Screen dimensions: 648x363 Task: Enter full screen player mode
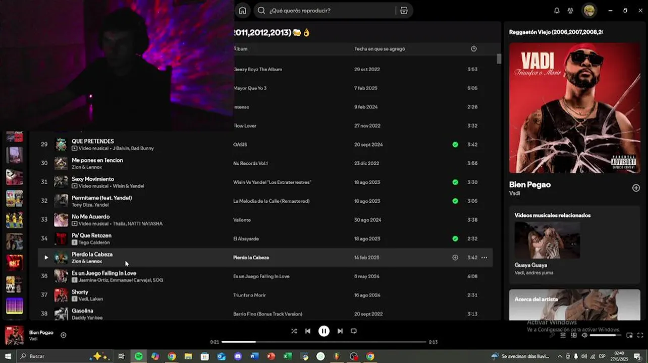pyautogui.click(x=640, y=335)
